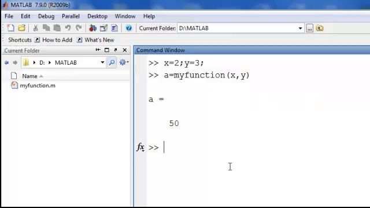
Task: Click the blue Help question mark icon
Action: pyautogui.click(x=128, y=28)
